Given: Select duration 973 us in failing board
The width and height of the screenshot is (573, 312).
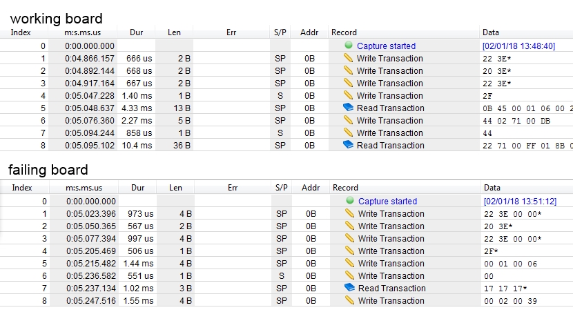Looking at the screenshot, I should [141, 214].
